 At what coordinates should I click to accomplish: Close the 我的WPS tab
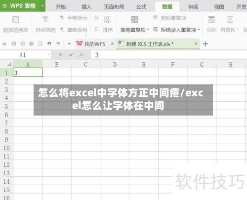112,44
